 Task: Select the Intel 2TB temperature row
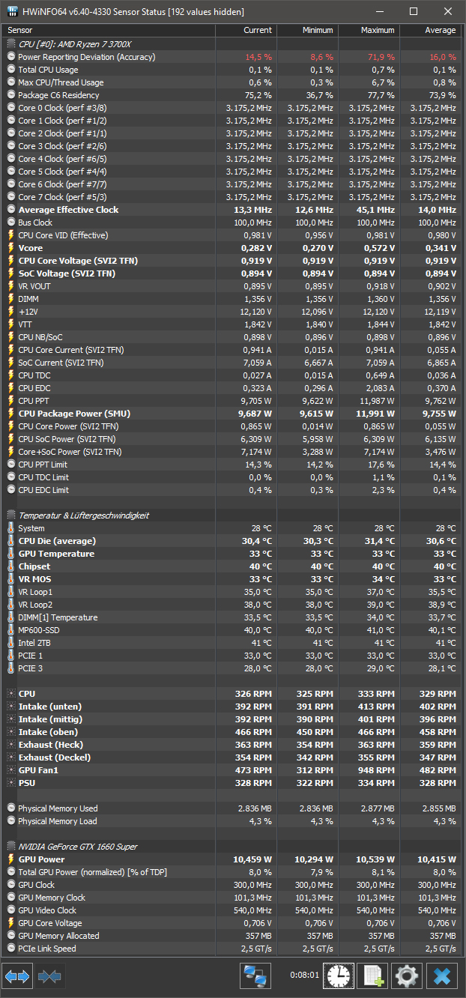click(x=232, y=643)
